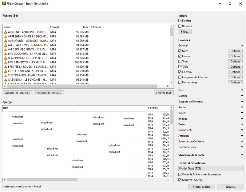This screenshot has height=192, width=246.
Task: Click Options next to the Taille column
Action: pos(235,66)
